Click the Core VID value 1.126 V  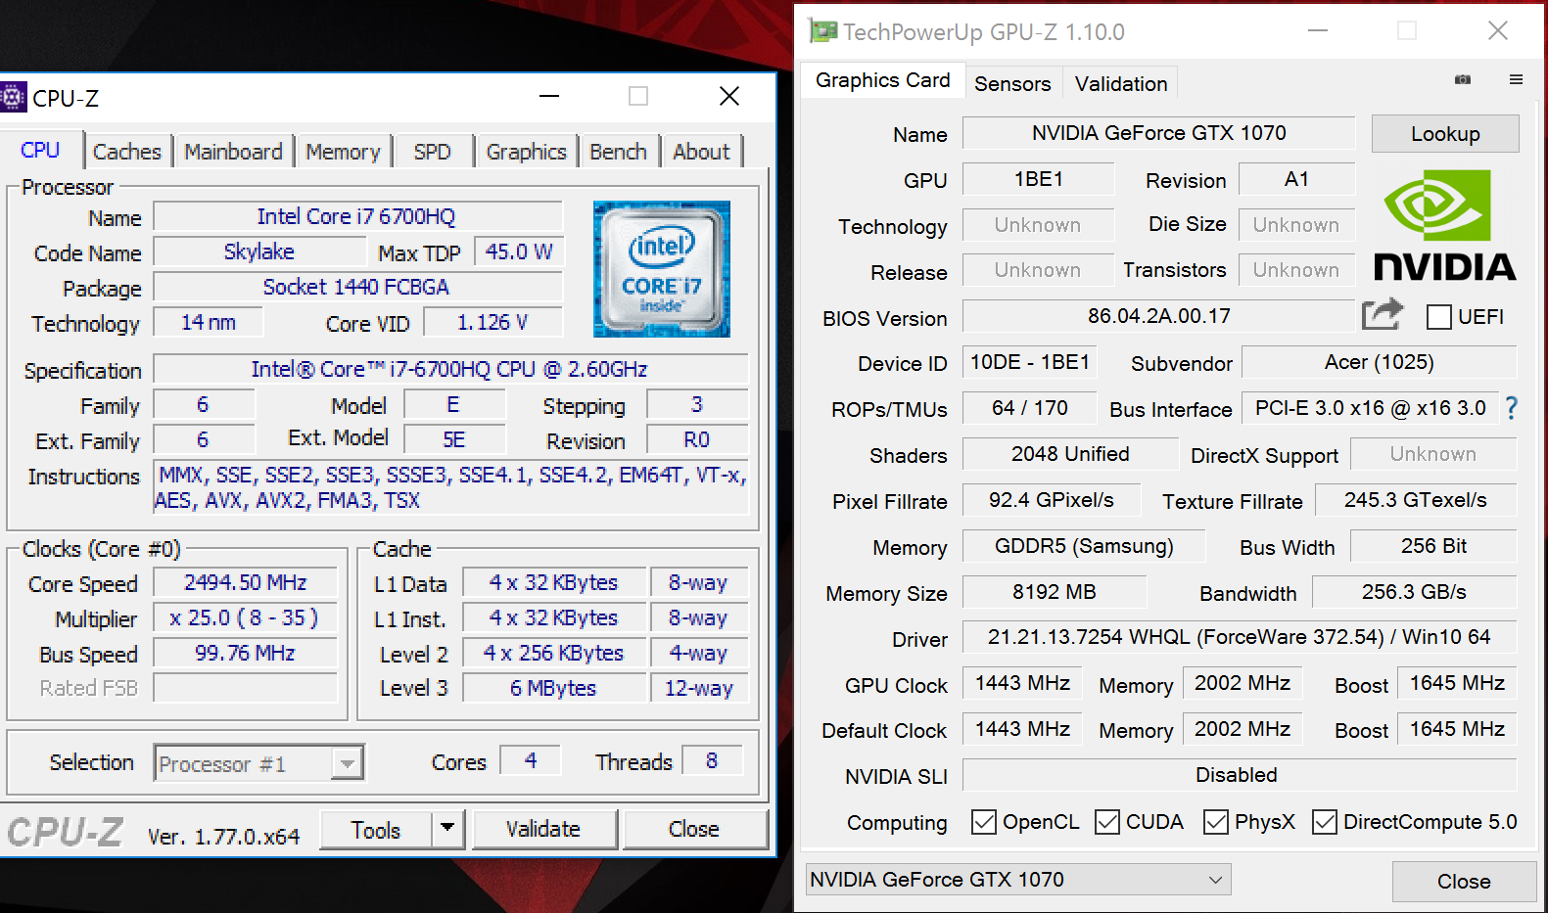pyautogui.click(x=493, y=322)
